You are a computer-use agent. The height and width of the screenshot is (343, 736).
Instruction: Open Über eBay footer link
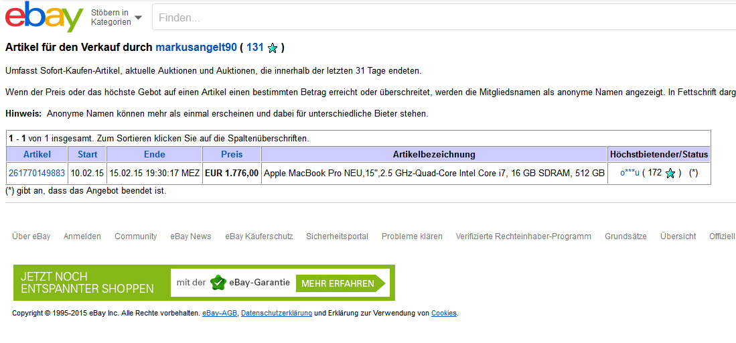(31, 236)
